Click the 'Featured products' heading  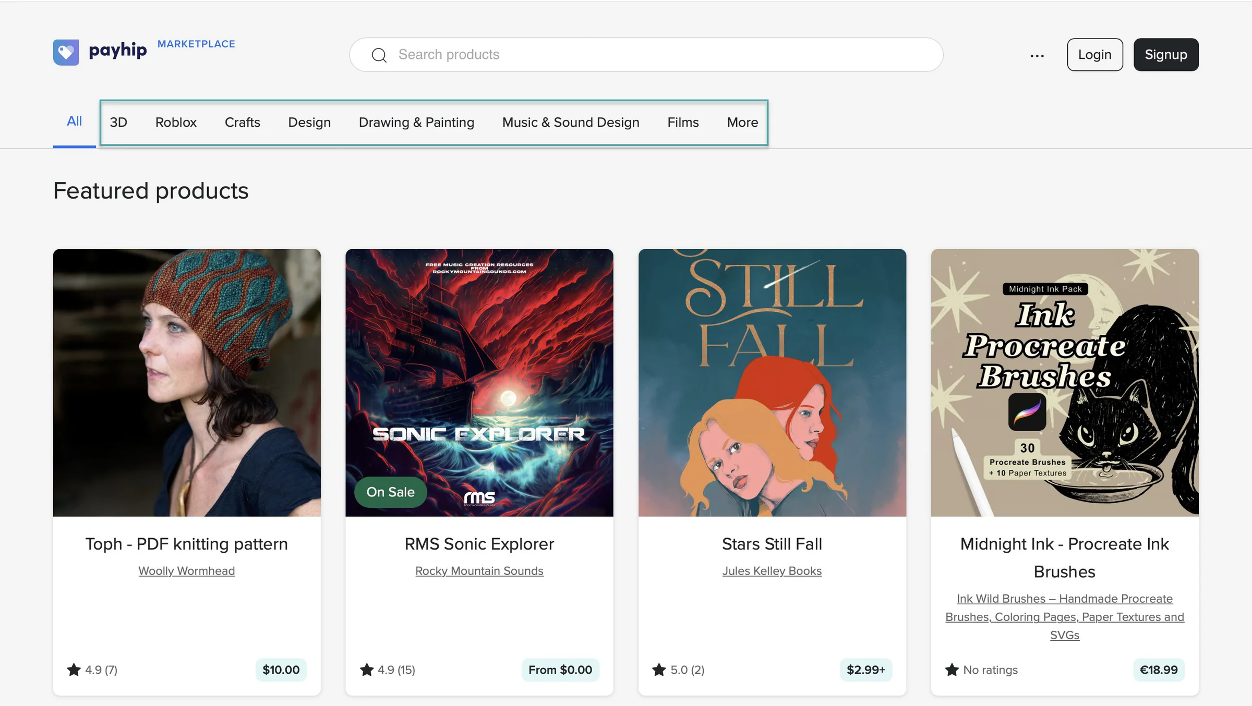(151, 191)
